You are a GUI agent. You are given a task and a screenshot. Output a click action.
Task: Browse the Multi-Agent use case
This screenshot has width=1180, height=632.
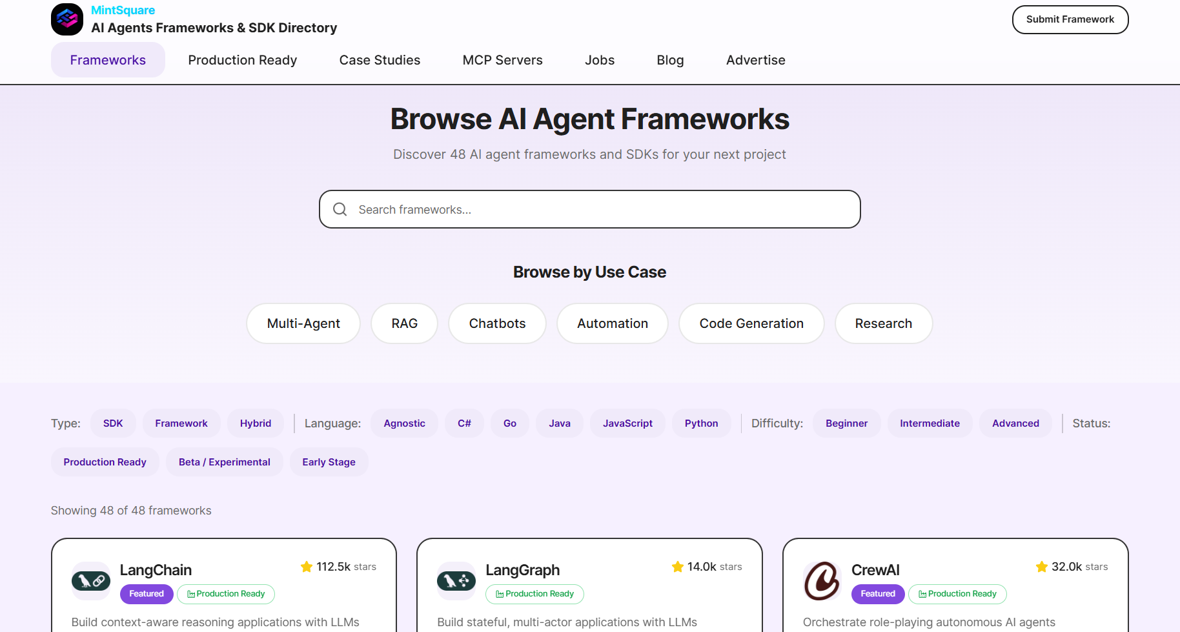pos(303,323)
